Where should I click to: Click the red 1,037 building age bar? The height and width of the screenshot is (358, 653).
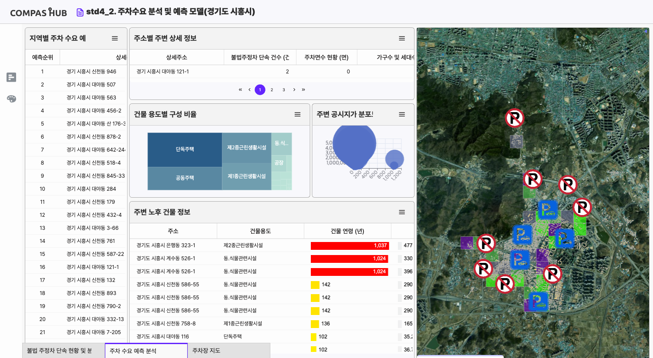350,245
